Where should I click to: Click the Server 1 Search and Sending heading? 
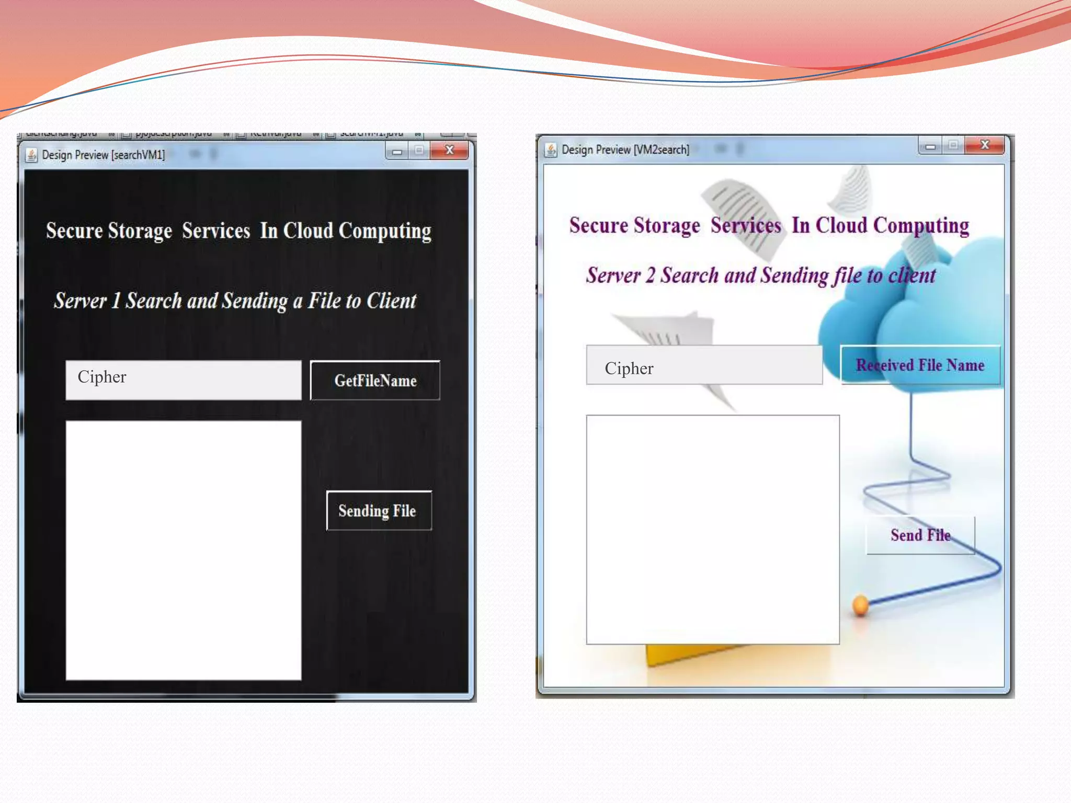235,301
